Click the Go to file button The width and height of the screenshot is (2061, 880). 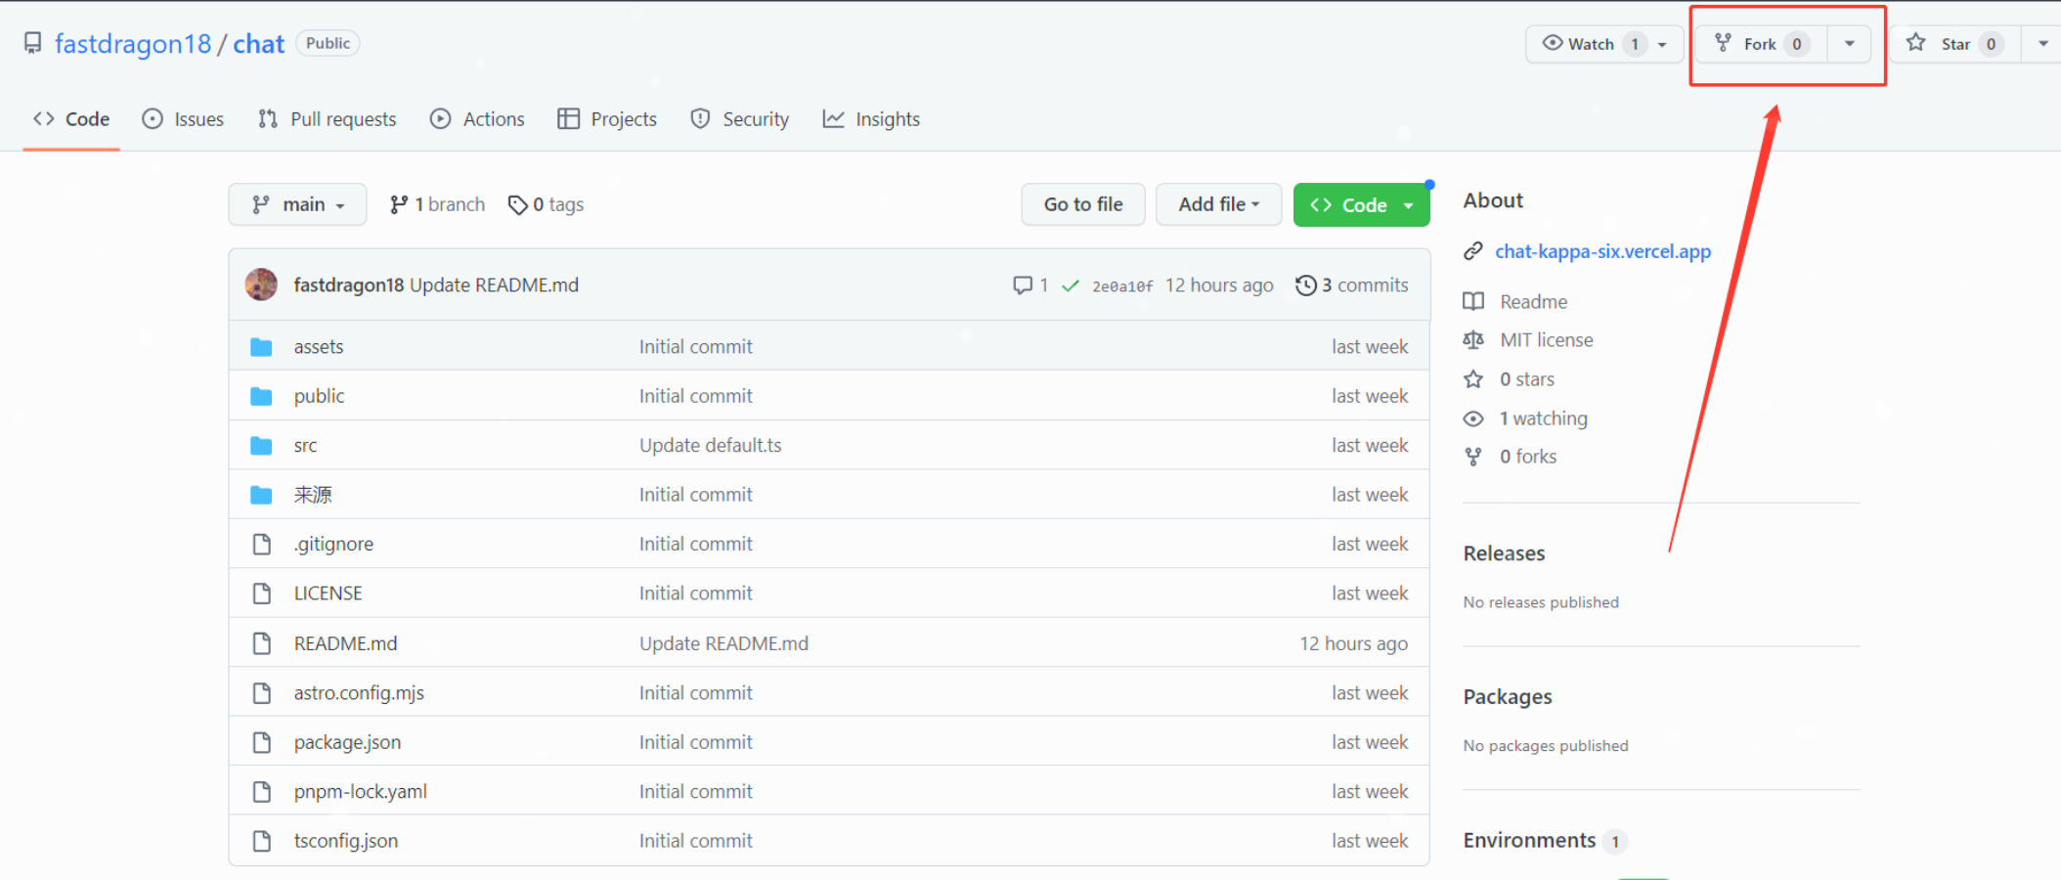point(1082,203)
